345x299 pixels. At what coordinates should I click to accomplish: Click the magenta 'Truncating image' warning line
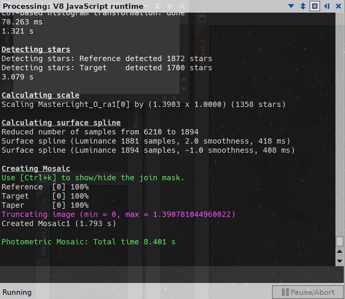click(x=118, y=215)
